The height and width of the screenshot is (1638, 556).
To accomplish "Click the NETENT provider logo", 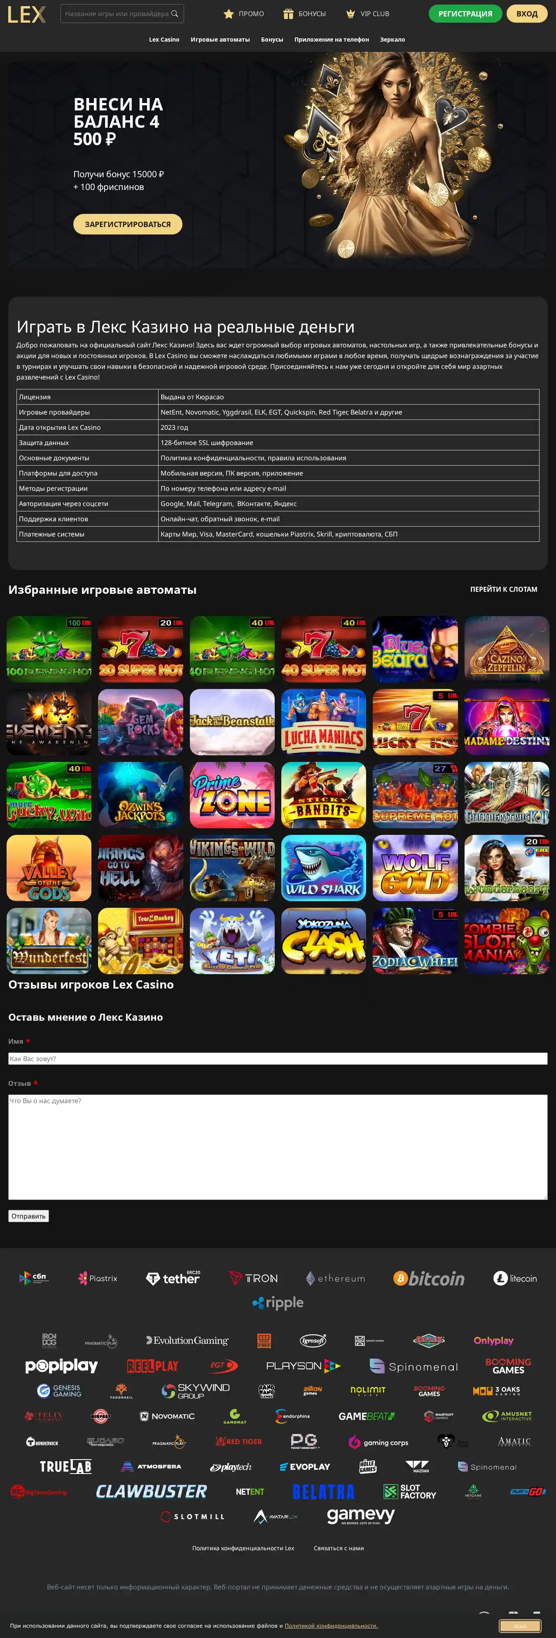I will [x=250, y=1491].
